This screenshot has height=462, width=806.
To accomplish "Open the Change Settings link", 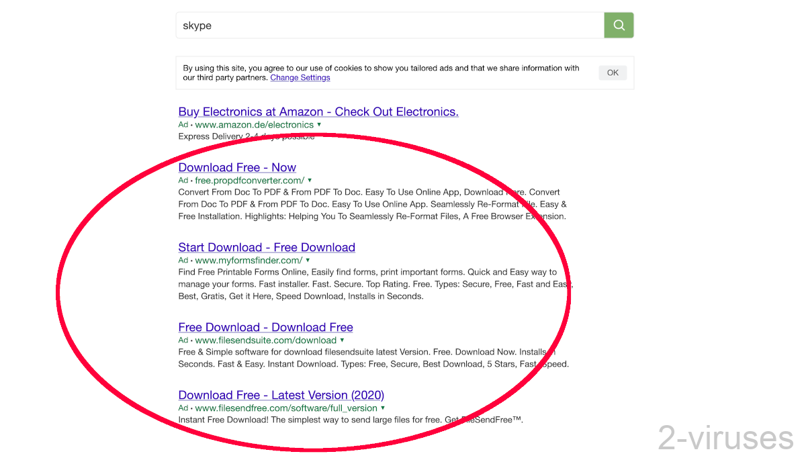I will click(300, 77).
